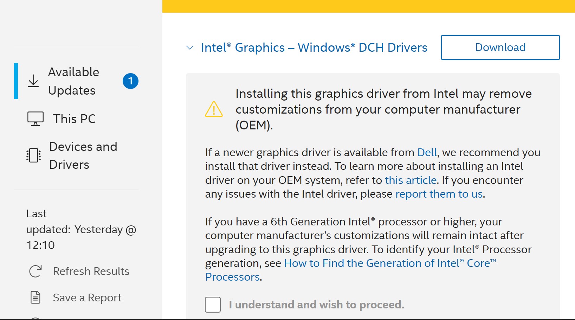This screenshot has height=320, width=575.
Task: Open "this article" about OEM driver installation
Action: (410, 180)
